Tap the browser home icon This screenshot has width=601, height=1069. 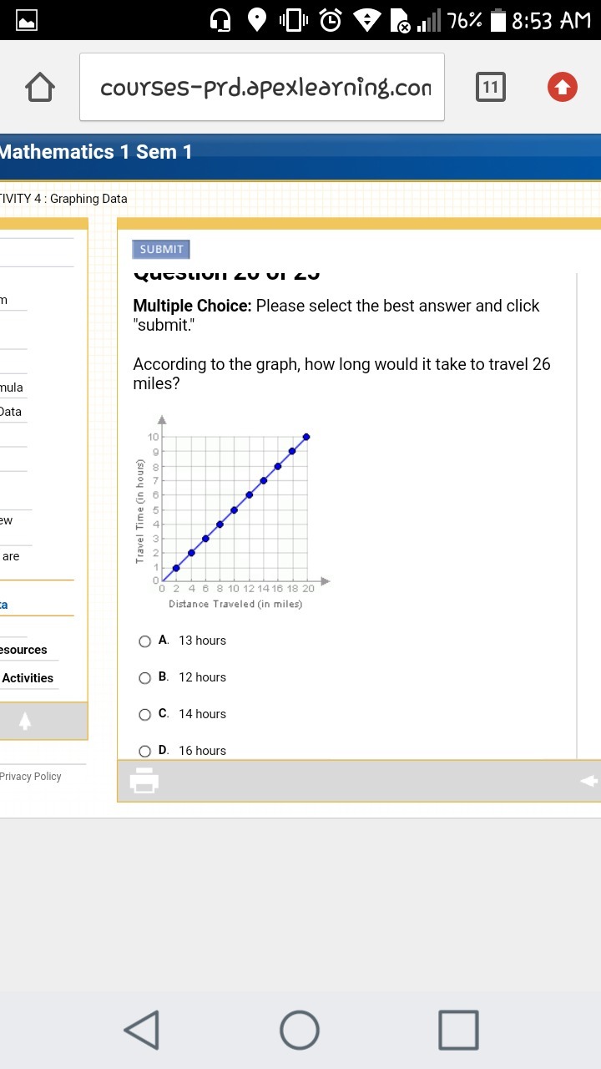pyautogui.click(x=40, y=87)
